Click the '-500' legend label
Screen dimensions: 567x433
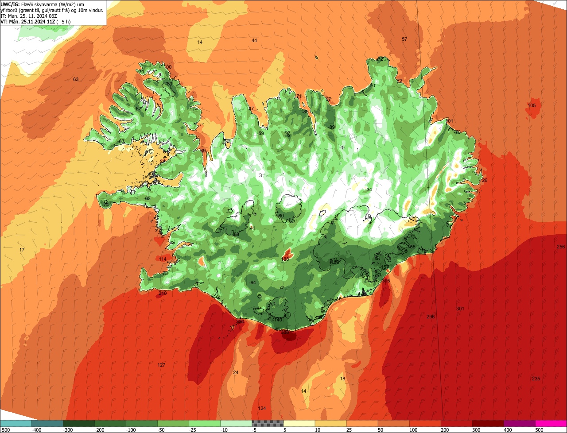[5, 430]
